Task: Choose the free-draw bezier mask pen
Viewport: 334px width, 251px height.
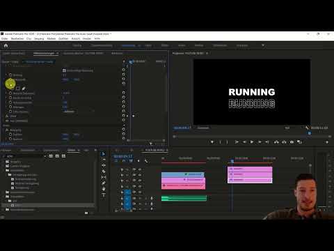Action: point(23,89)
